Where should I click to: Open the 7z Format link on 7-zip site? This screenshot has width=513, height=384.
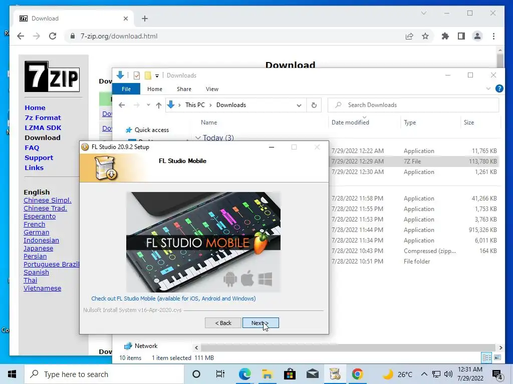click(x=43, y=117)
